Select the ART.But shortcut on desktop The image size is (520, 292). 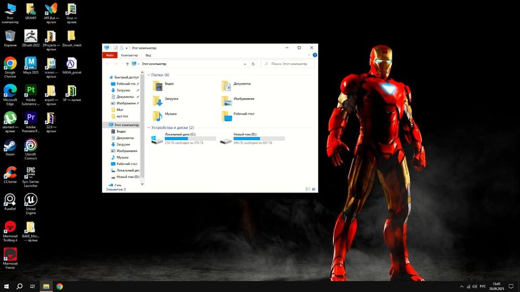tap(51, 13)
